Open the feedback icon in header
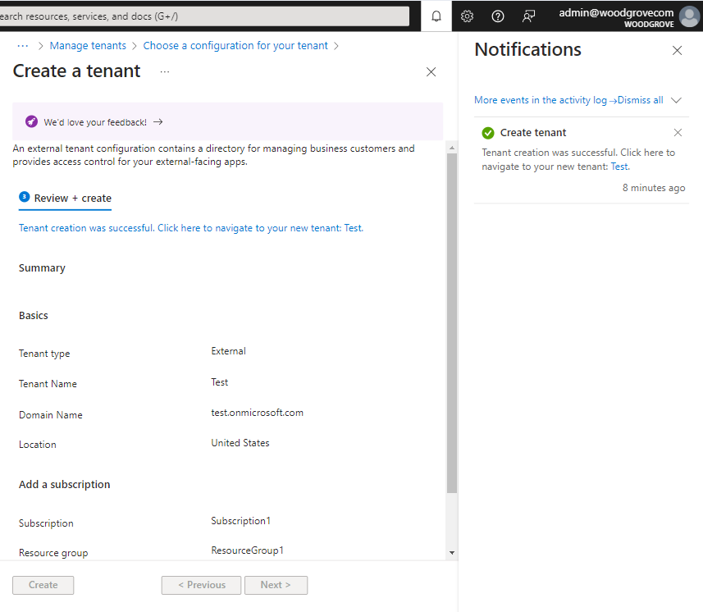This screenshot has height=612, width=703. [529, 16]
